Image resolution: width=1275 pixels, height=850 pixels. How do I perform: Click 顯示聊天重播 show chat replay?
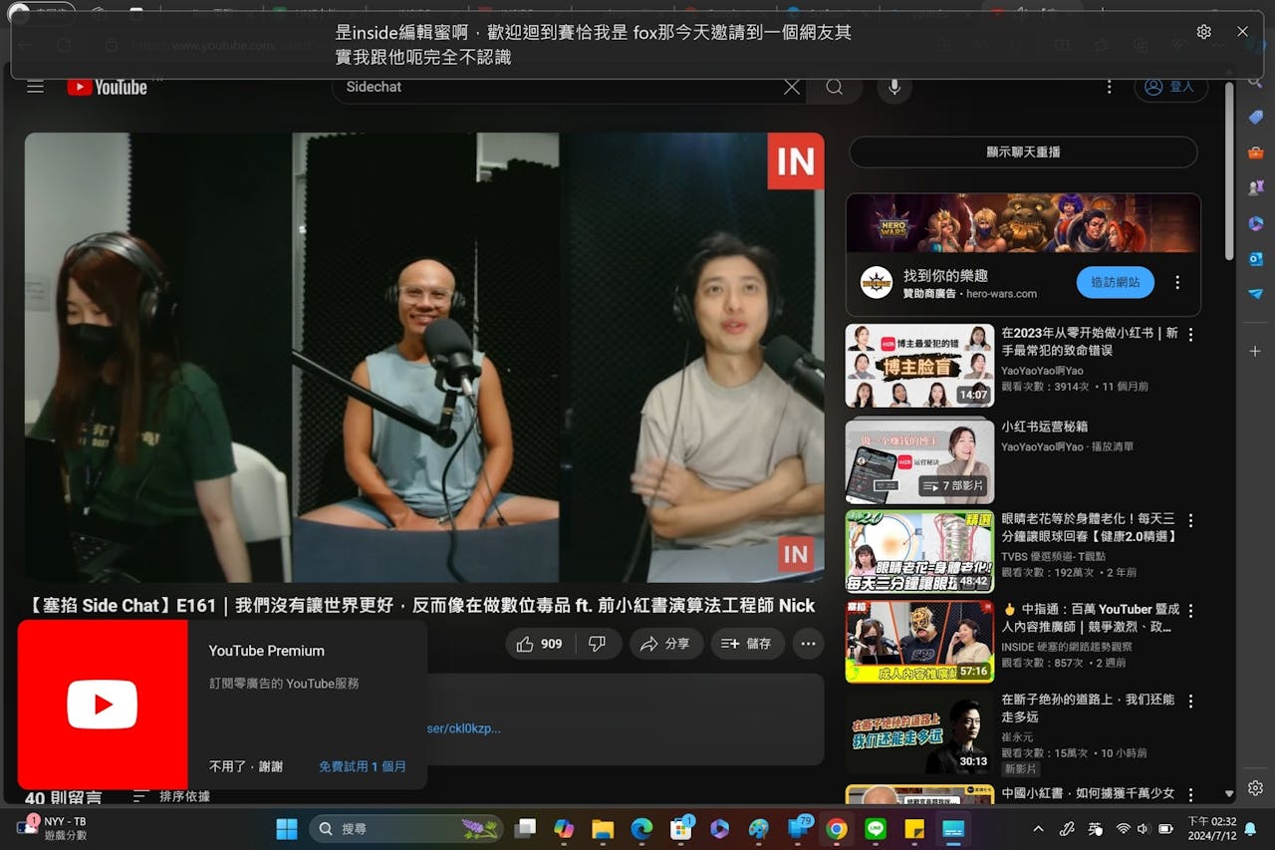coord(1023,152)
